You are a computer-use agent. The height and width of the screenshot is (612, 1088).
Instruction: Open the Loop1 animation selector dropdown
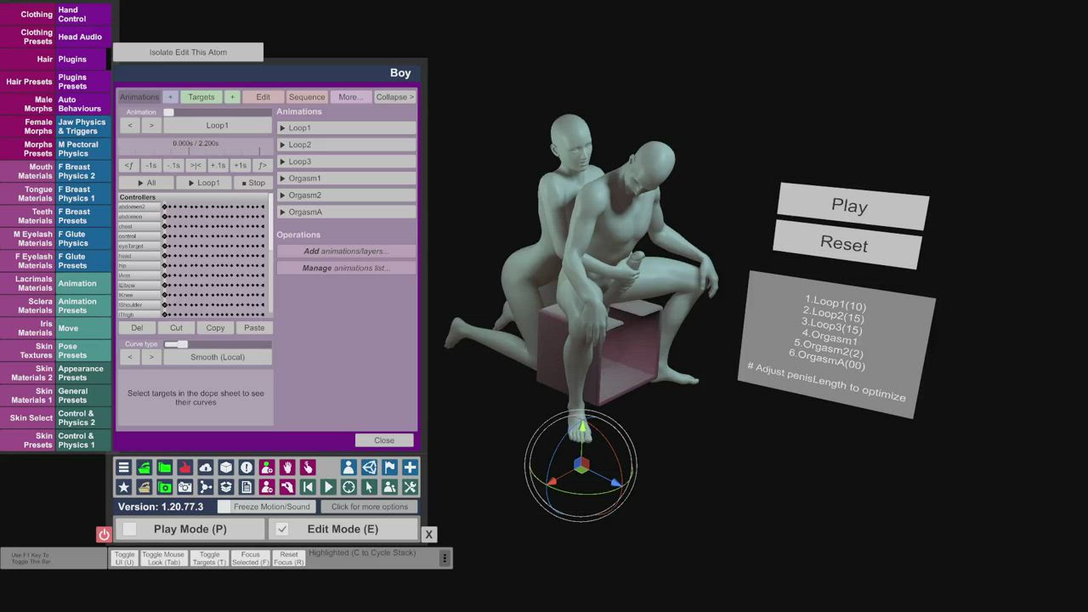tap(218, 126)
